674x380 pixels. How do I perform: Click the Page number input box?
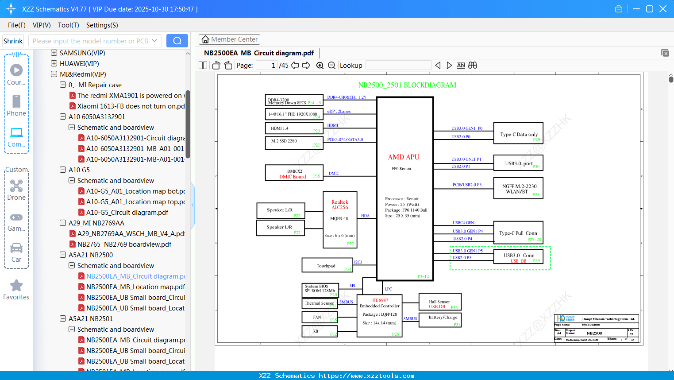pos(267,65)
